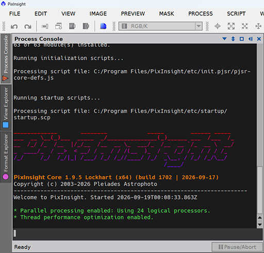Open the FILE menu

pos(14,13)
